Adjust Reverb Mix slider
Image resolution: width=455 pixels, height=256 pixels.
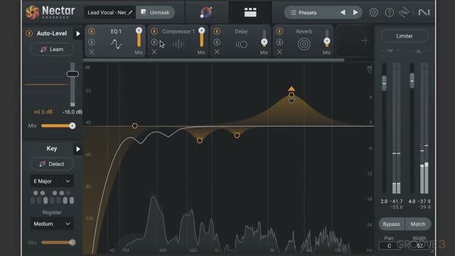coord(327,38)
